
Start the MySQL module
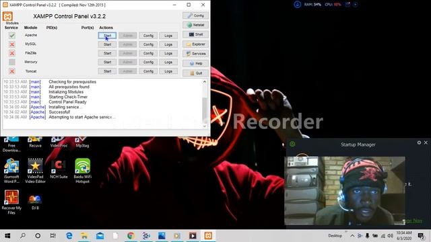pos(107,44)
